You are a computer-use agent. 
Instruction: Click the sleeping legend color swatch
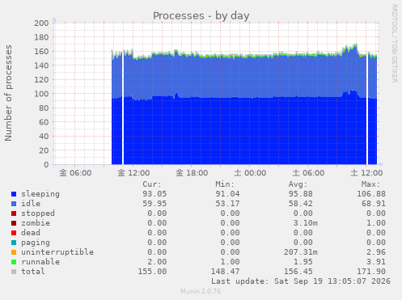[14, 194]
